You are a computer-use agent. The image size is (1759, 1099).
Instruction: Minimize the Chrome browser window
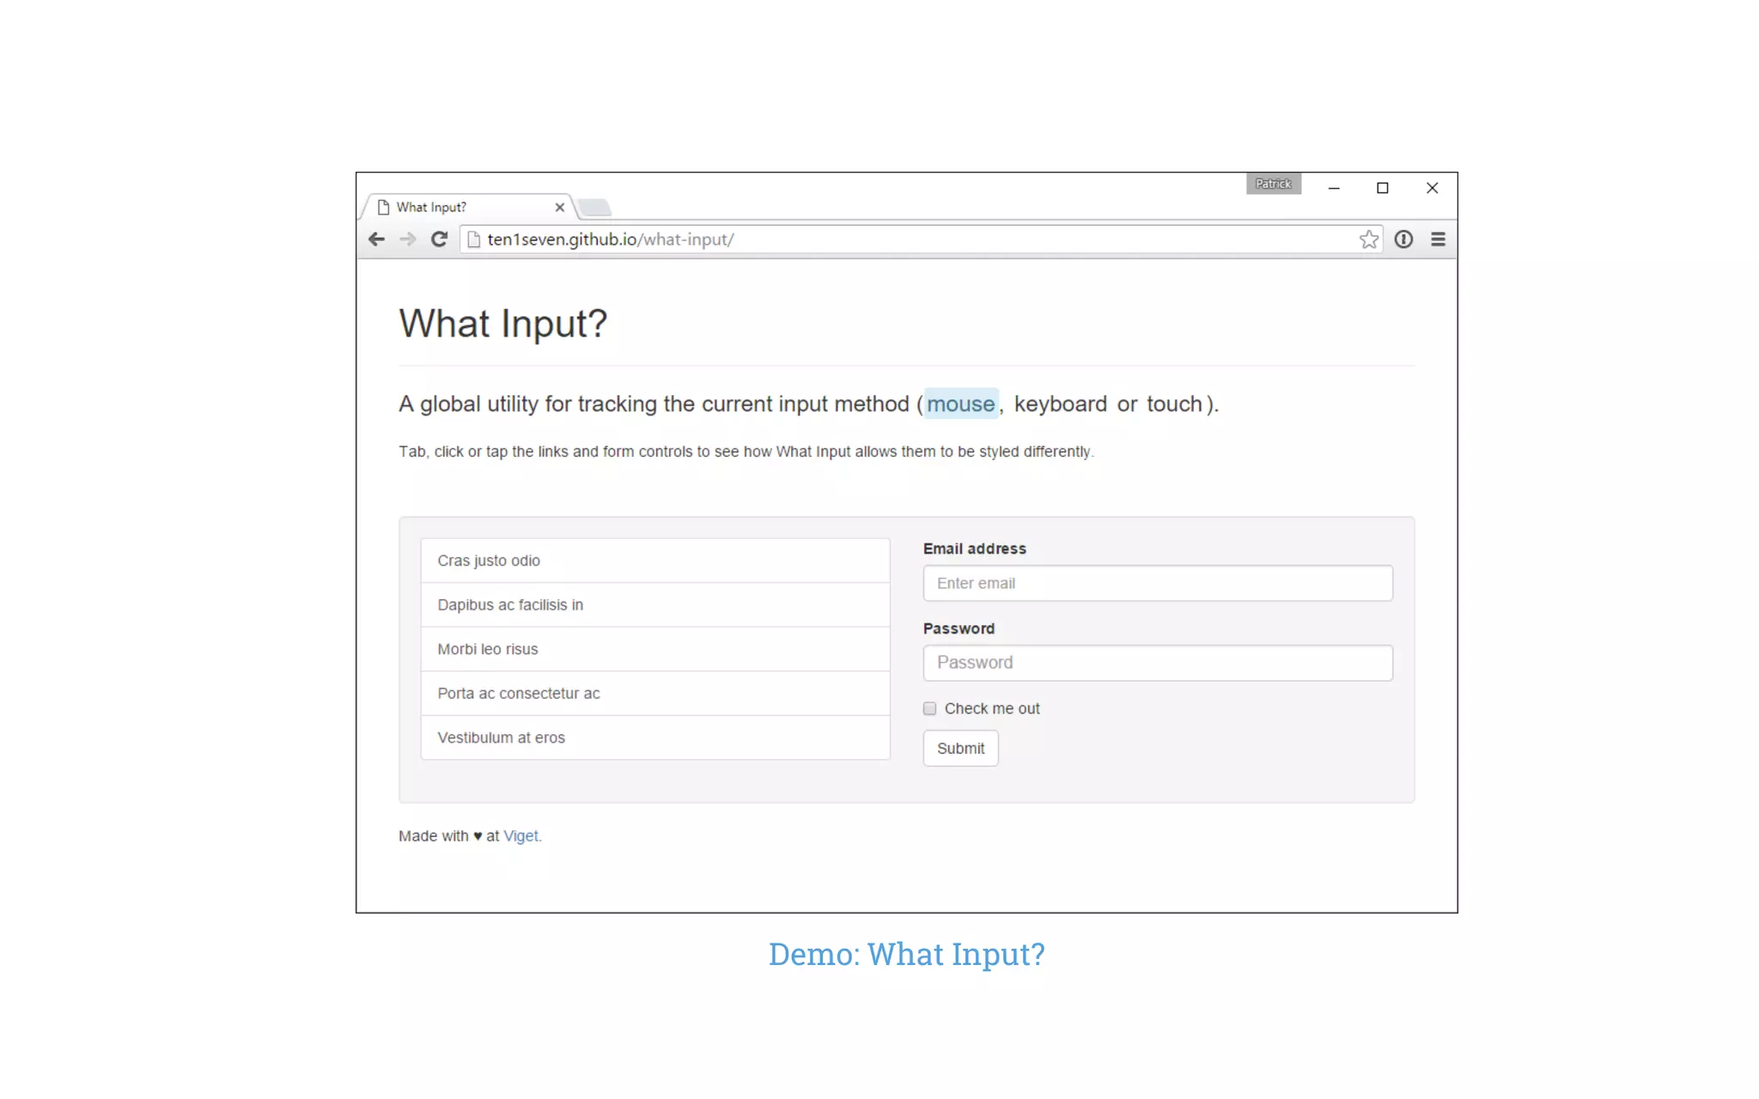[1334, 188]
